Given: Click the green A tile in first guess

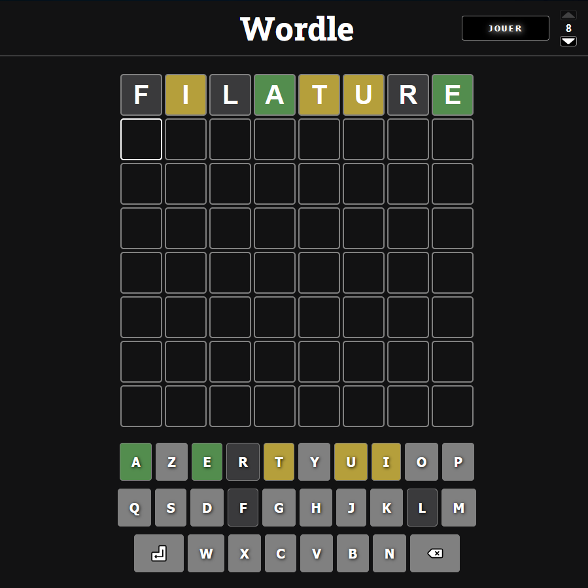Looking at the screenshot, I should (x=275, y=95).
